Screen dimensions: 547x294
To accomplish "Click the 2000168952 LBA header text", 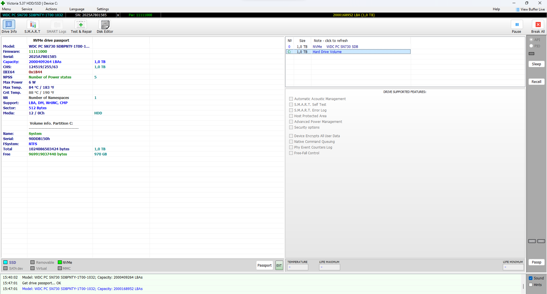I will click(x=354, y=15).
